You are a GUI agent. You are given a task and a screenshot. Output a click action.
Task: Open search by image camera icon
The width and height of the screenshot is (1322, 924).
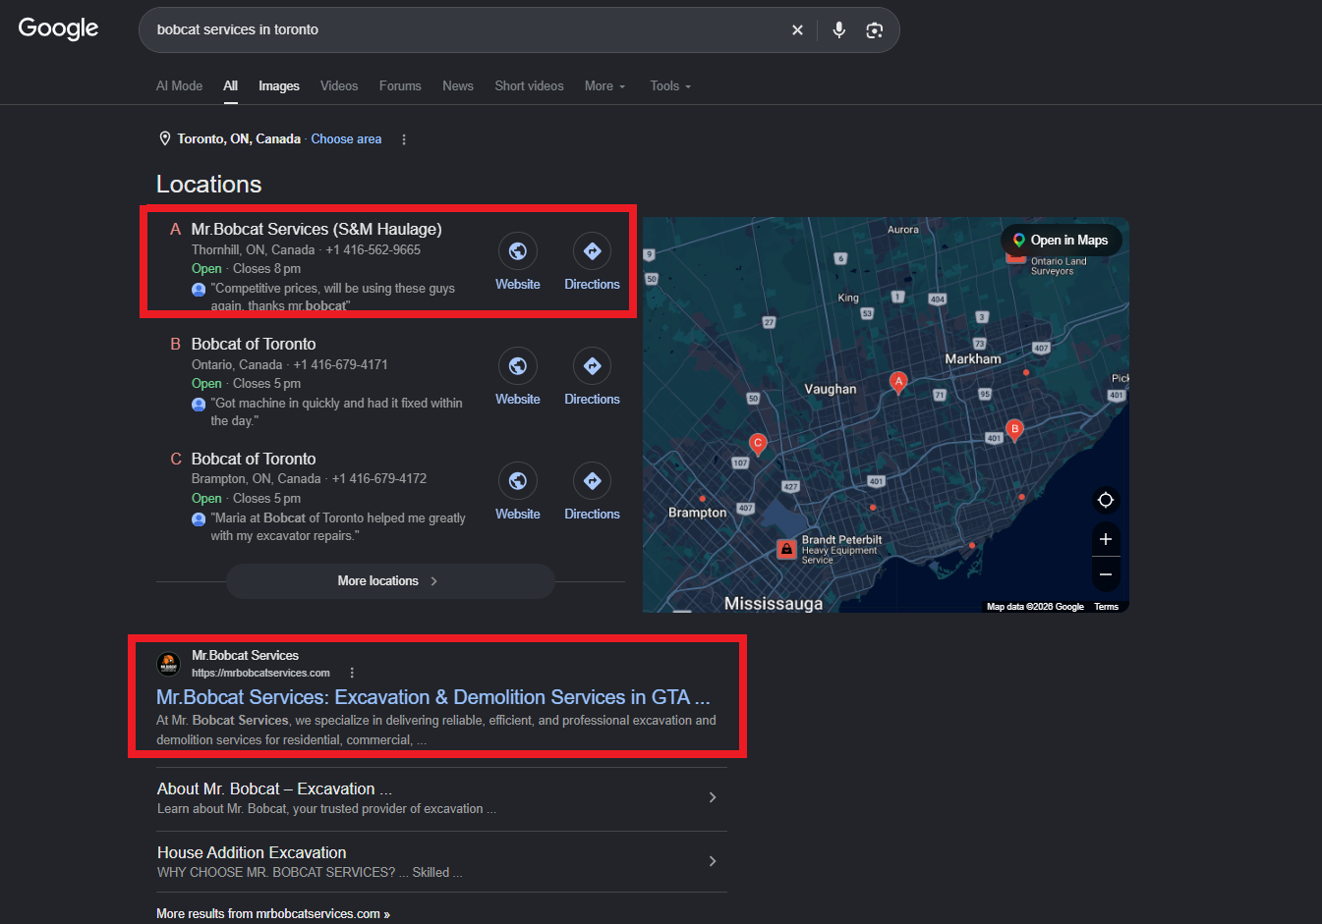point(874,30)
